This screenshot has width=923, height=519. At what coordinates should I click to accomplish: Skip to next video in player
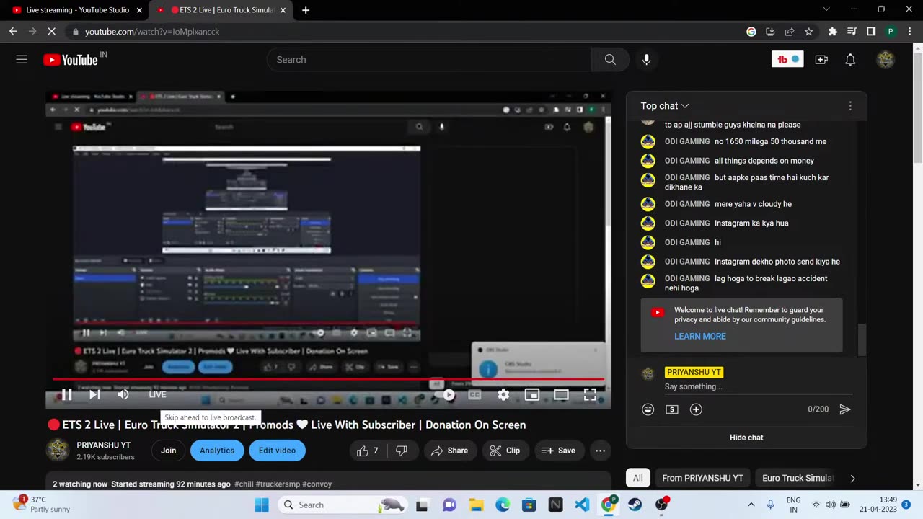click(x=94, y=394)
